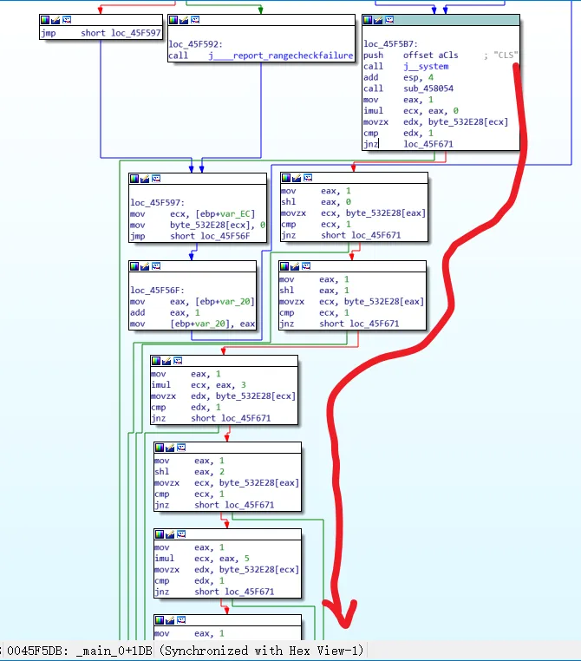Select j___report_rangecheckfailure function name
This screenshot has width=581, height=661.
point(281,56)
